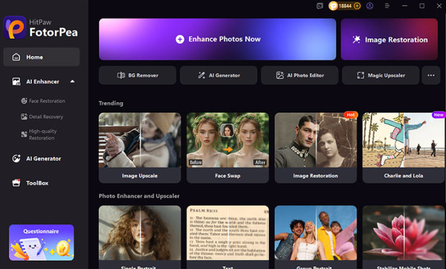Open the hamburger menu in title bar
Viewport: 446px width, 269px height.
pyautogui.click(x=387, y=5)
